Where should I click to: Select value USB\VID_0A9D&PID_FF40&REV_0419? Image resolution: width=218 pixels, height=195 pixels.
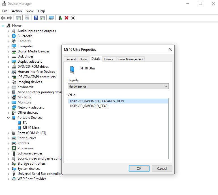coord(118,101)
